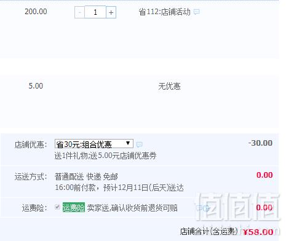This screenshot has height=241, width=286.
Task: Open the 店铺优惠 dropdown showing 省30元:组合优惠
Action: (94, 144)
